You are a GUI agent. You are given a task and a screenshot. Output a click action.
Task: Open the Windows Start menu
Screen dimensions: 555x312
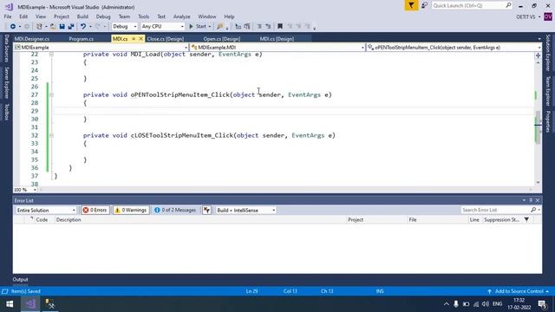point(10,304)
